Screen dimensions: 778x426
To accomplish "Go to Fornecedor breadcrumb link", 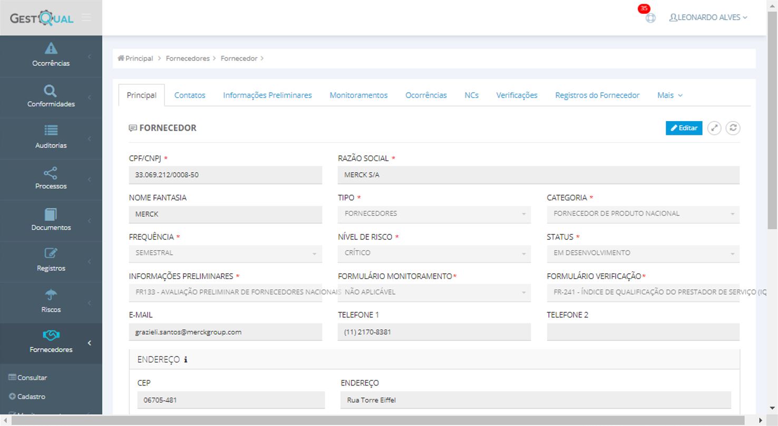I will pyautogui.click(x=239, y=58).
